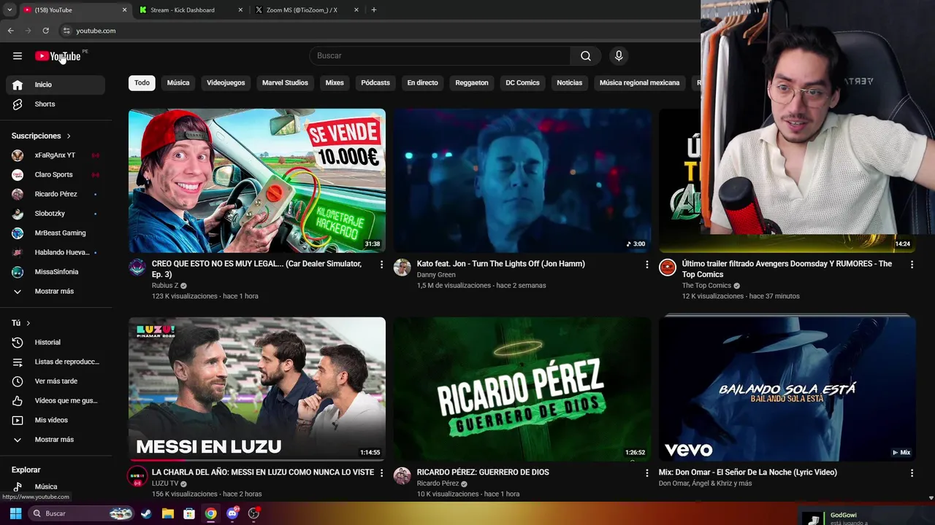Viewport: 935px width, 525px height.
Task: Open Slobotzky subscription channel
Action: [56, 214]
